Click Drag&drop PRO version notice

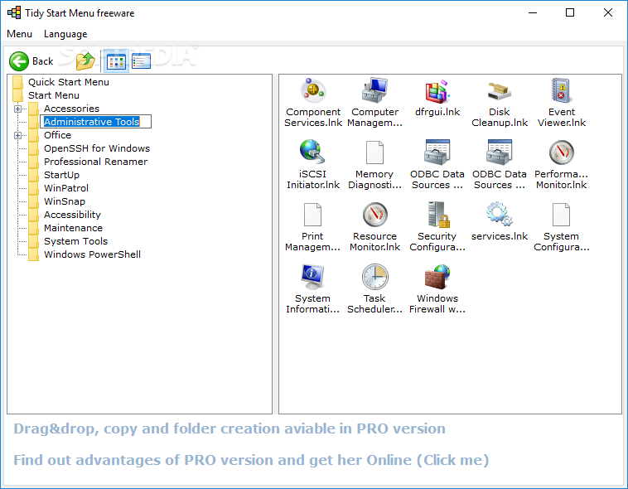pos(229,428)
